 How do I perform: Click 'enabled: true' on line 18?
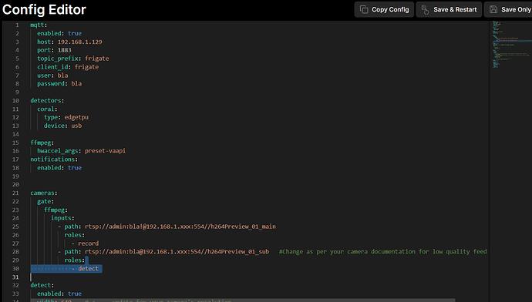pos(59,168)
